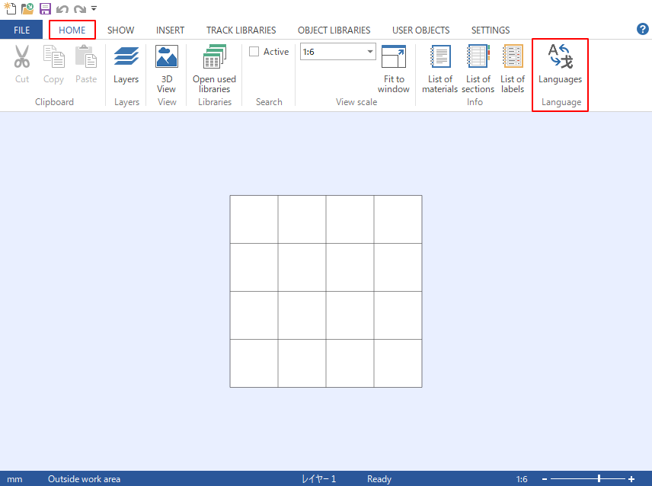Open the List of sections
This screenshot has height=486, width=652.
coord(478,69)
